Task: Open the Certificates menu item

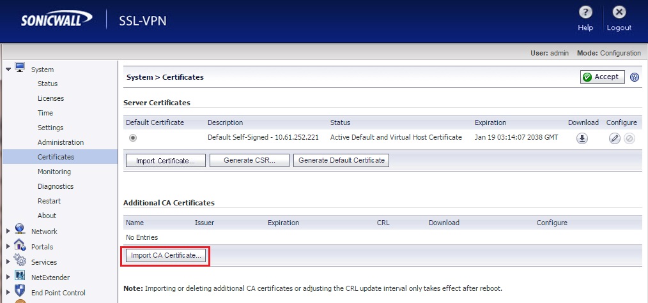Action: (56, 157)
